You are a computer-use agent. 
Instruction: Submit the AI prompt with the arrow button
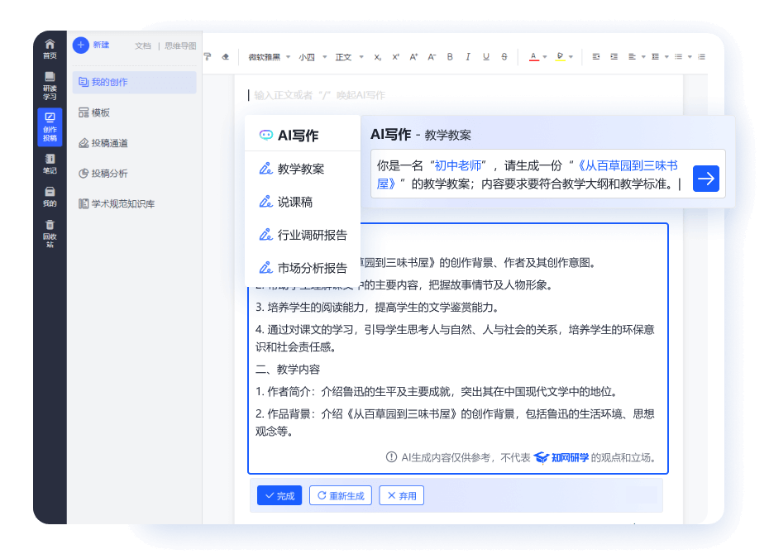[705, 178]
